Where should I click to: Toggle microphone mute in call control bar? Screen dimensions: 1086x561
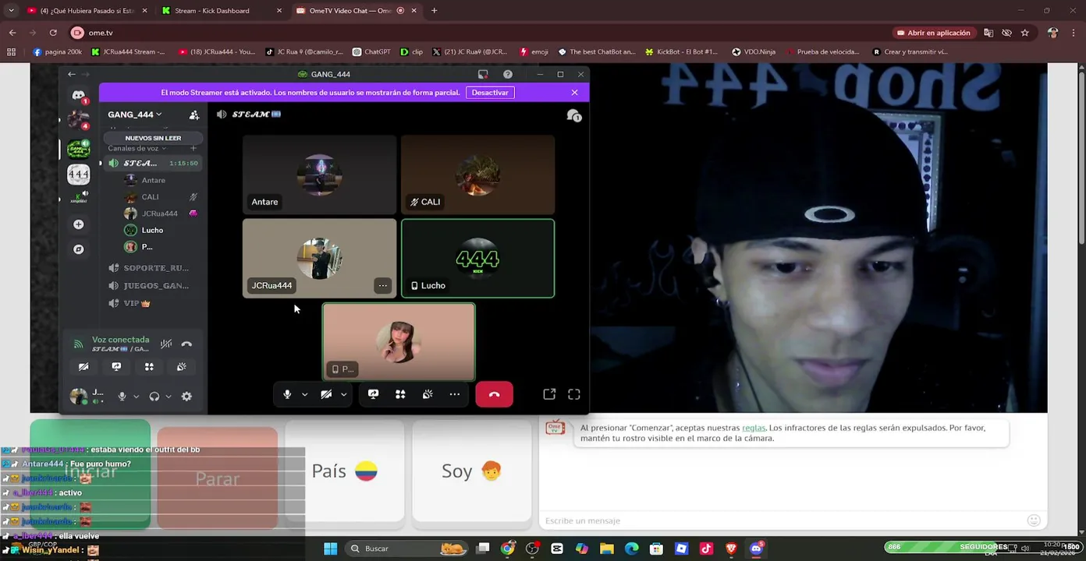[x=287, y=394]
